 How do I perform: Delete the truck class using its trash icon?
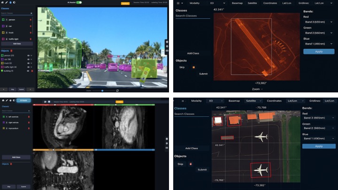[31, 32]
